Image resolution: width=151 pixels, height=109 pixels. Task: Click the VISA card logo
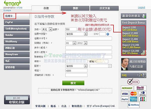(125, 94)
